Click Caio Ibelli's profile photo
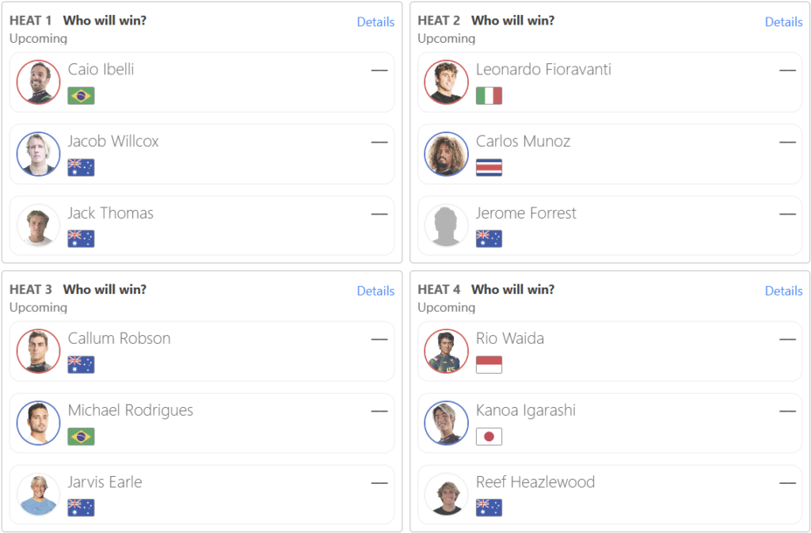Screen dimensions: 811x533 coord(39,82)
